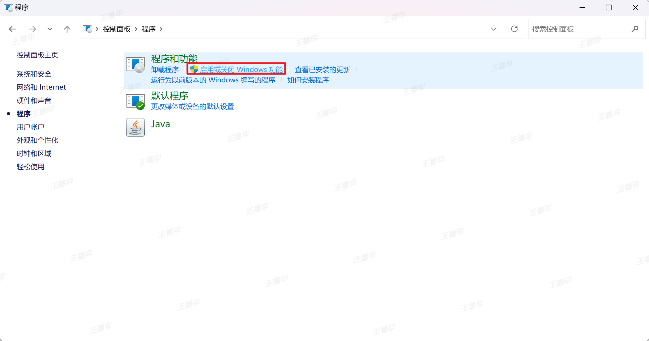The height and width of the screenshot is (341, 649).
Task: Open 外观和个性化 category
Action: pos(37,140)
